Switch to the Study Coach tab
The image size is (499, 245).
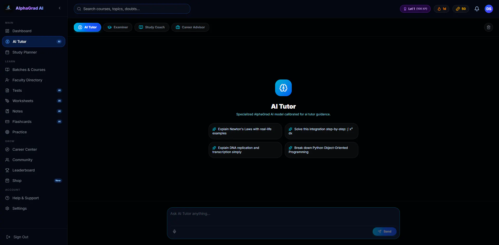[152, 27]
